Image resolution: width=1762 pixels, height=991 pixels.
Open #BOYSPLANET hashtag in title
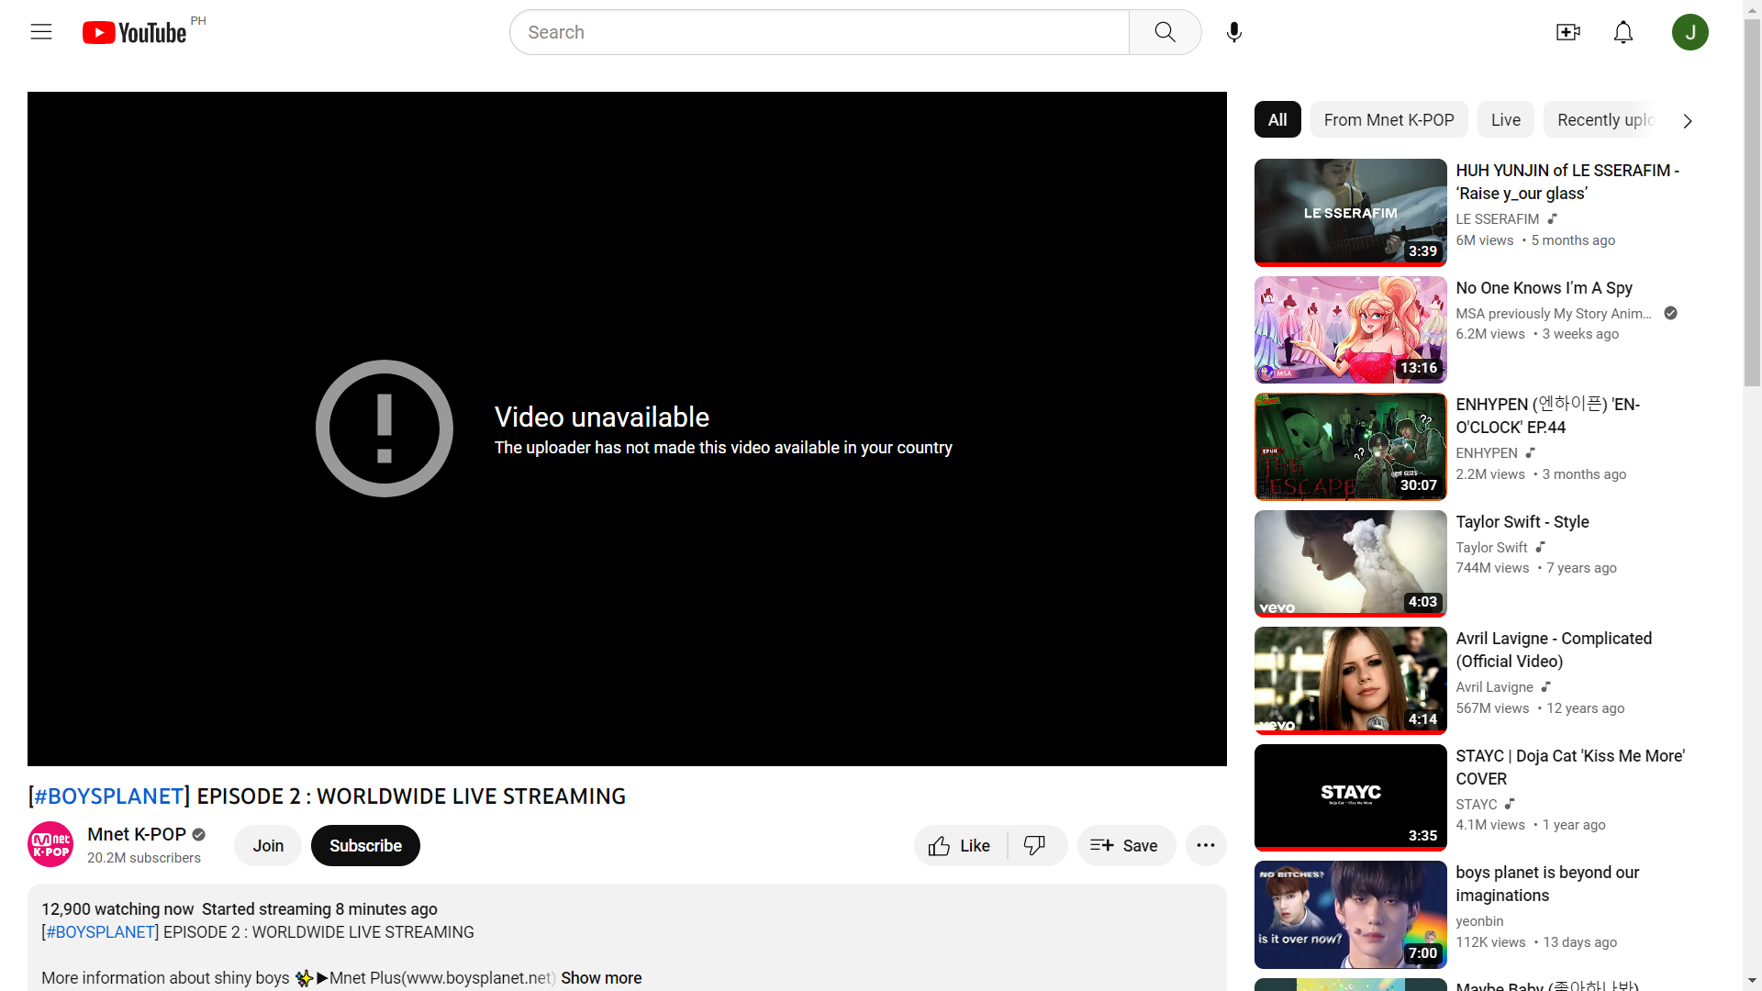pos(109,796)
